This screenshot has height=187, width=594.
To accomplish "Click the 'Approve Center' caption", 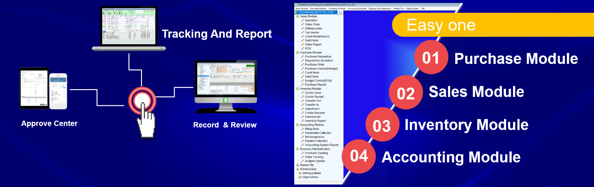I will [x=49, y=124].
